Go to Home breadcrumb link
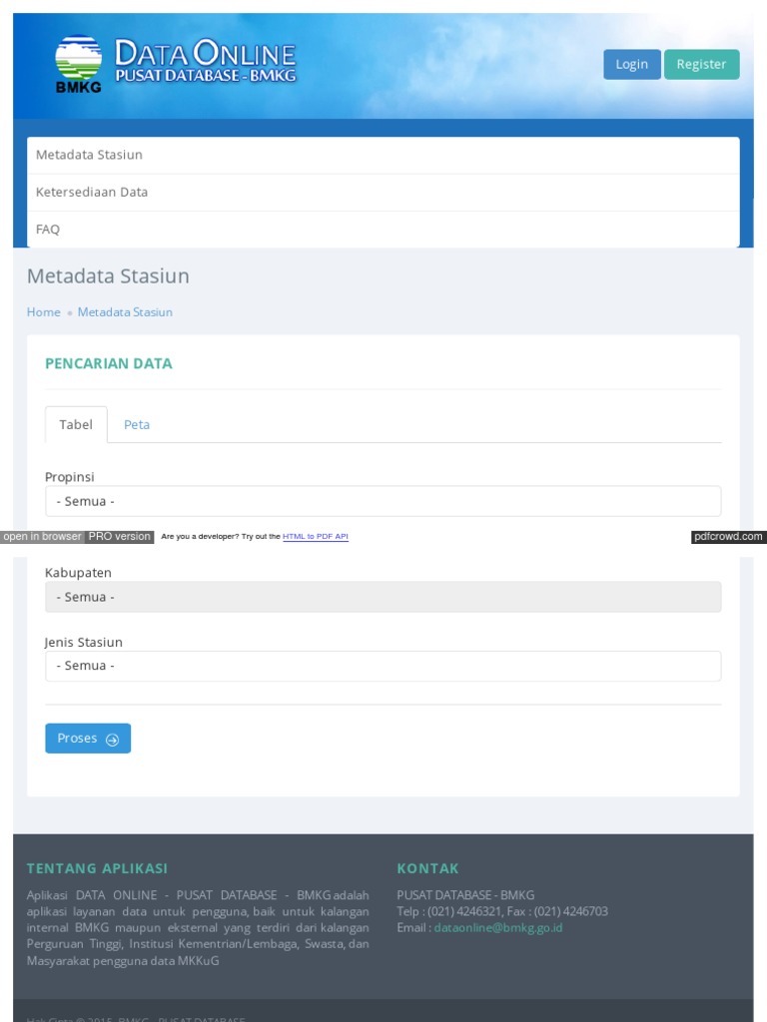This screenshot has height=1022, width=767. coord(44,312)
